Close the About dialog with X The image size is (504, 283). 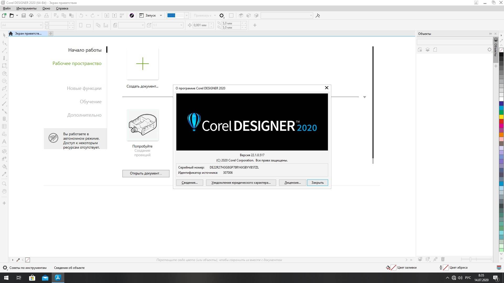(x=327, y=88)
